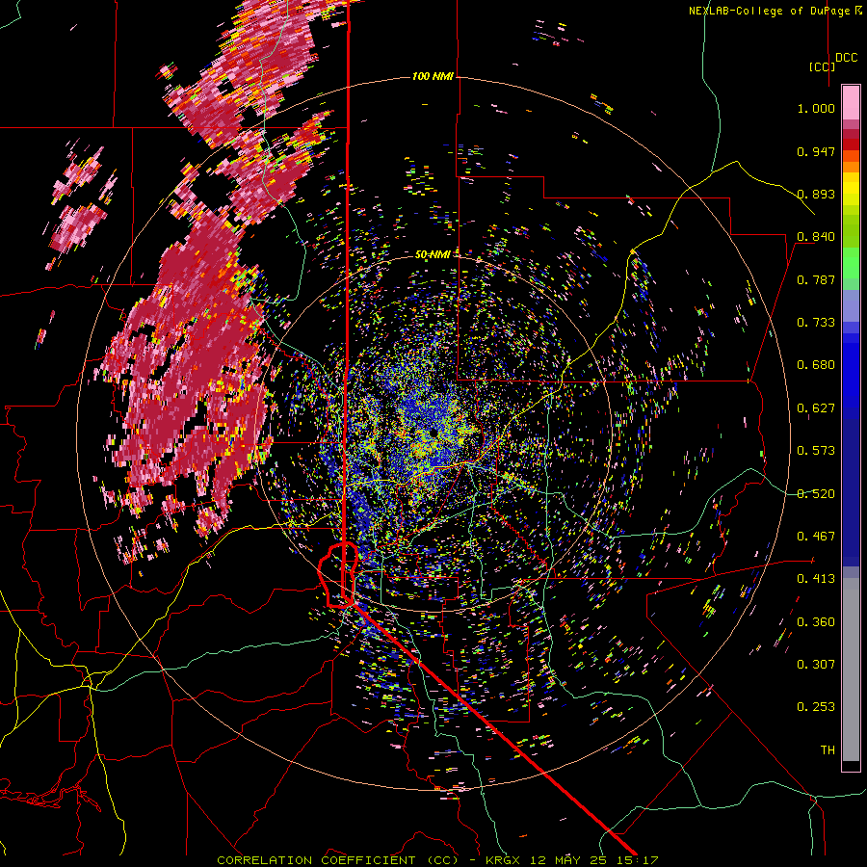The width and height of the screenshot is (867, 867).
Task: Click the '0.520' scale value
Action: tap(816, 494)
